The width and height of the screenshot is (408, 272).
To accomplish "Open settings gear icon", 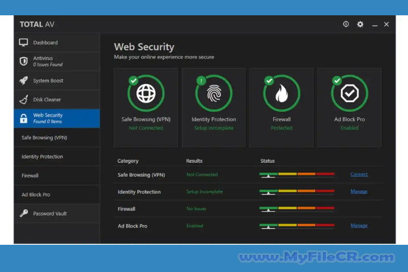I will pos(360,24).
